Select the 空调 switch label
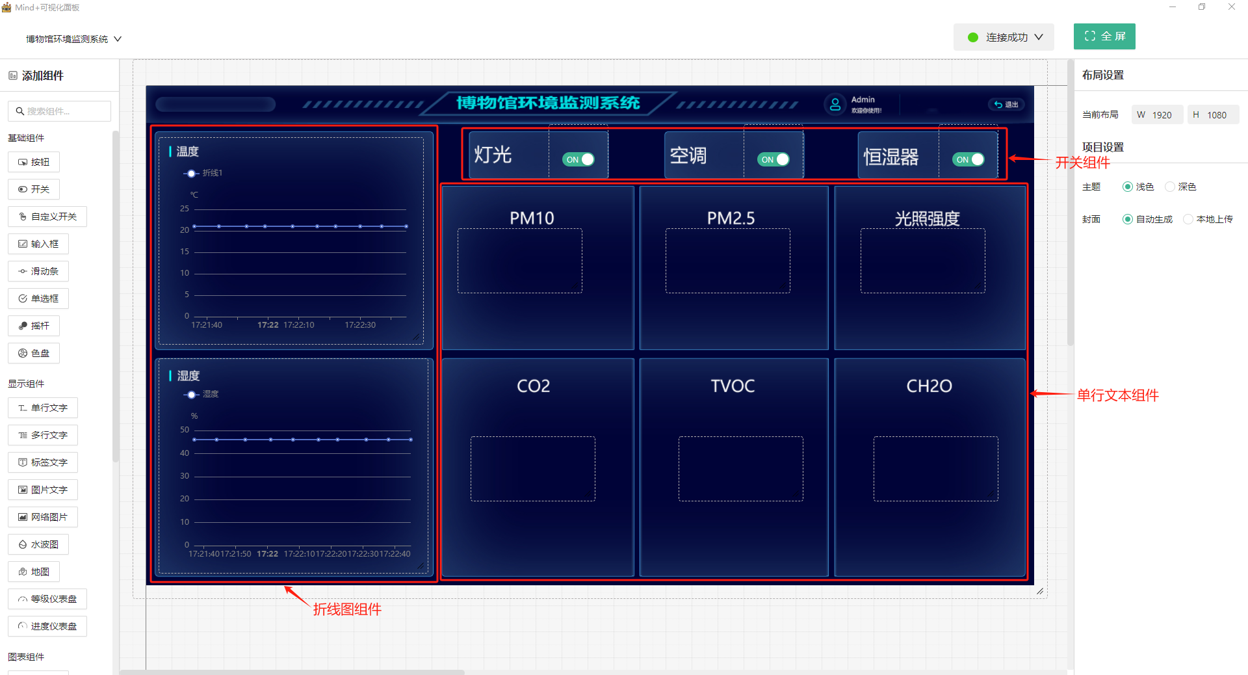1248x675 pixels. pyautogui.click(x=688, y=155)
